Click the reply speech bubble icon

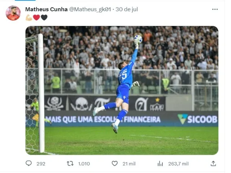point(29,163)
